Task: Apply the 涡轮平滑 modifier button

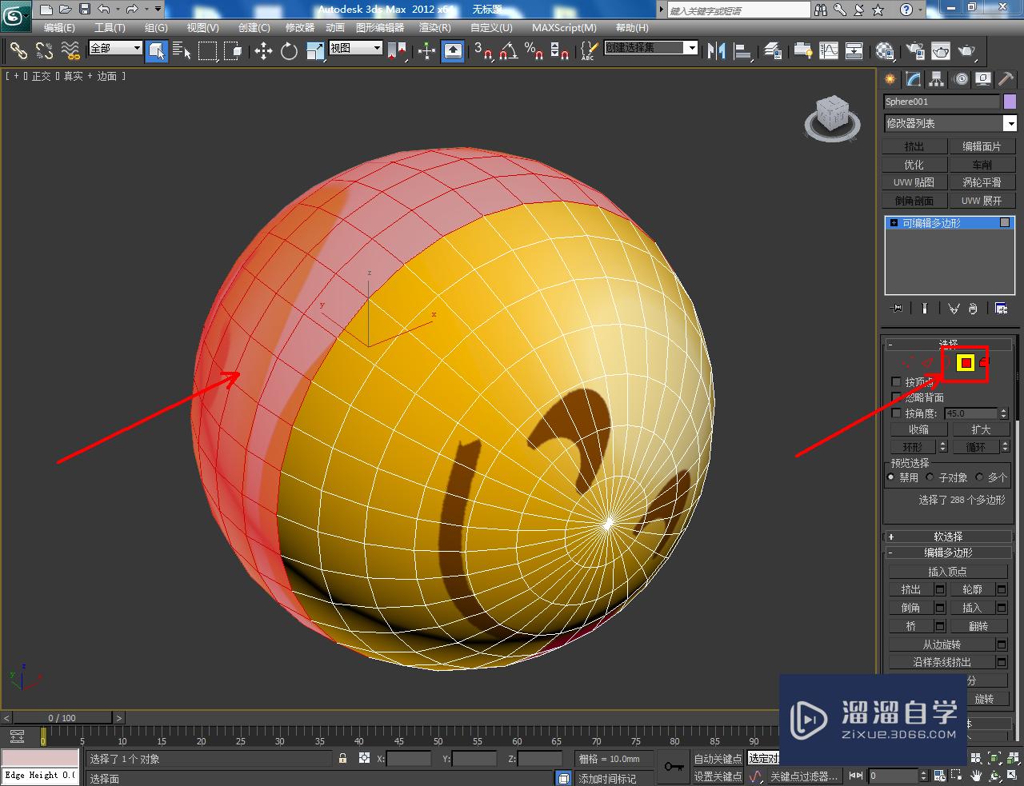Action: (982, 182)
